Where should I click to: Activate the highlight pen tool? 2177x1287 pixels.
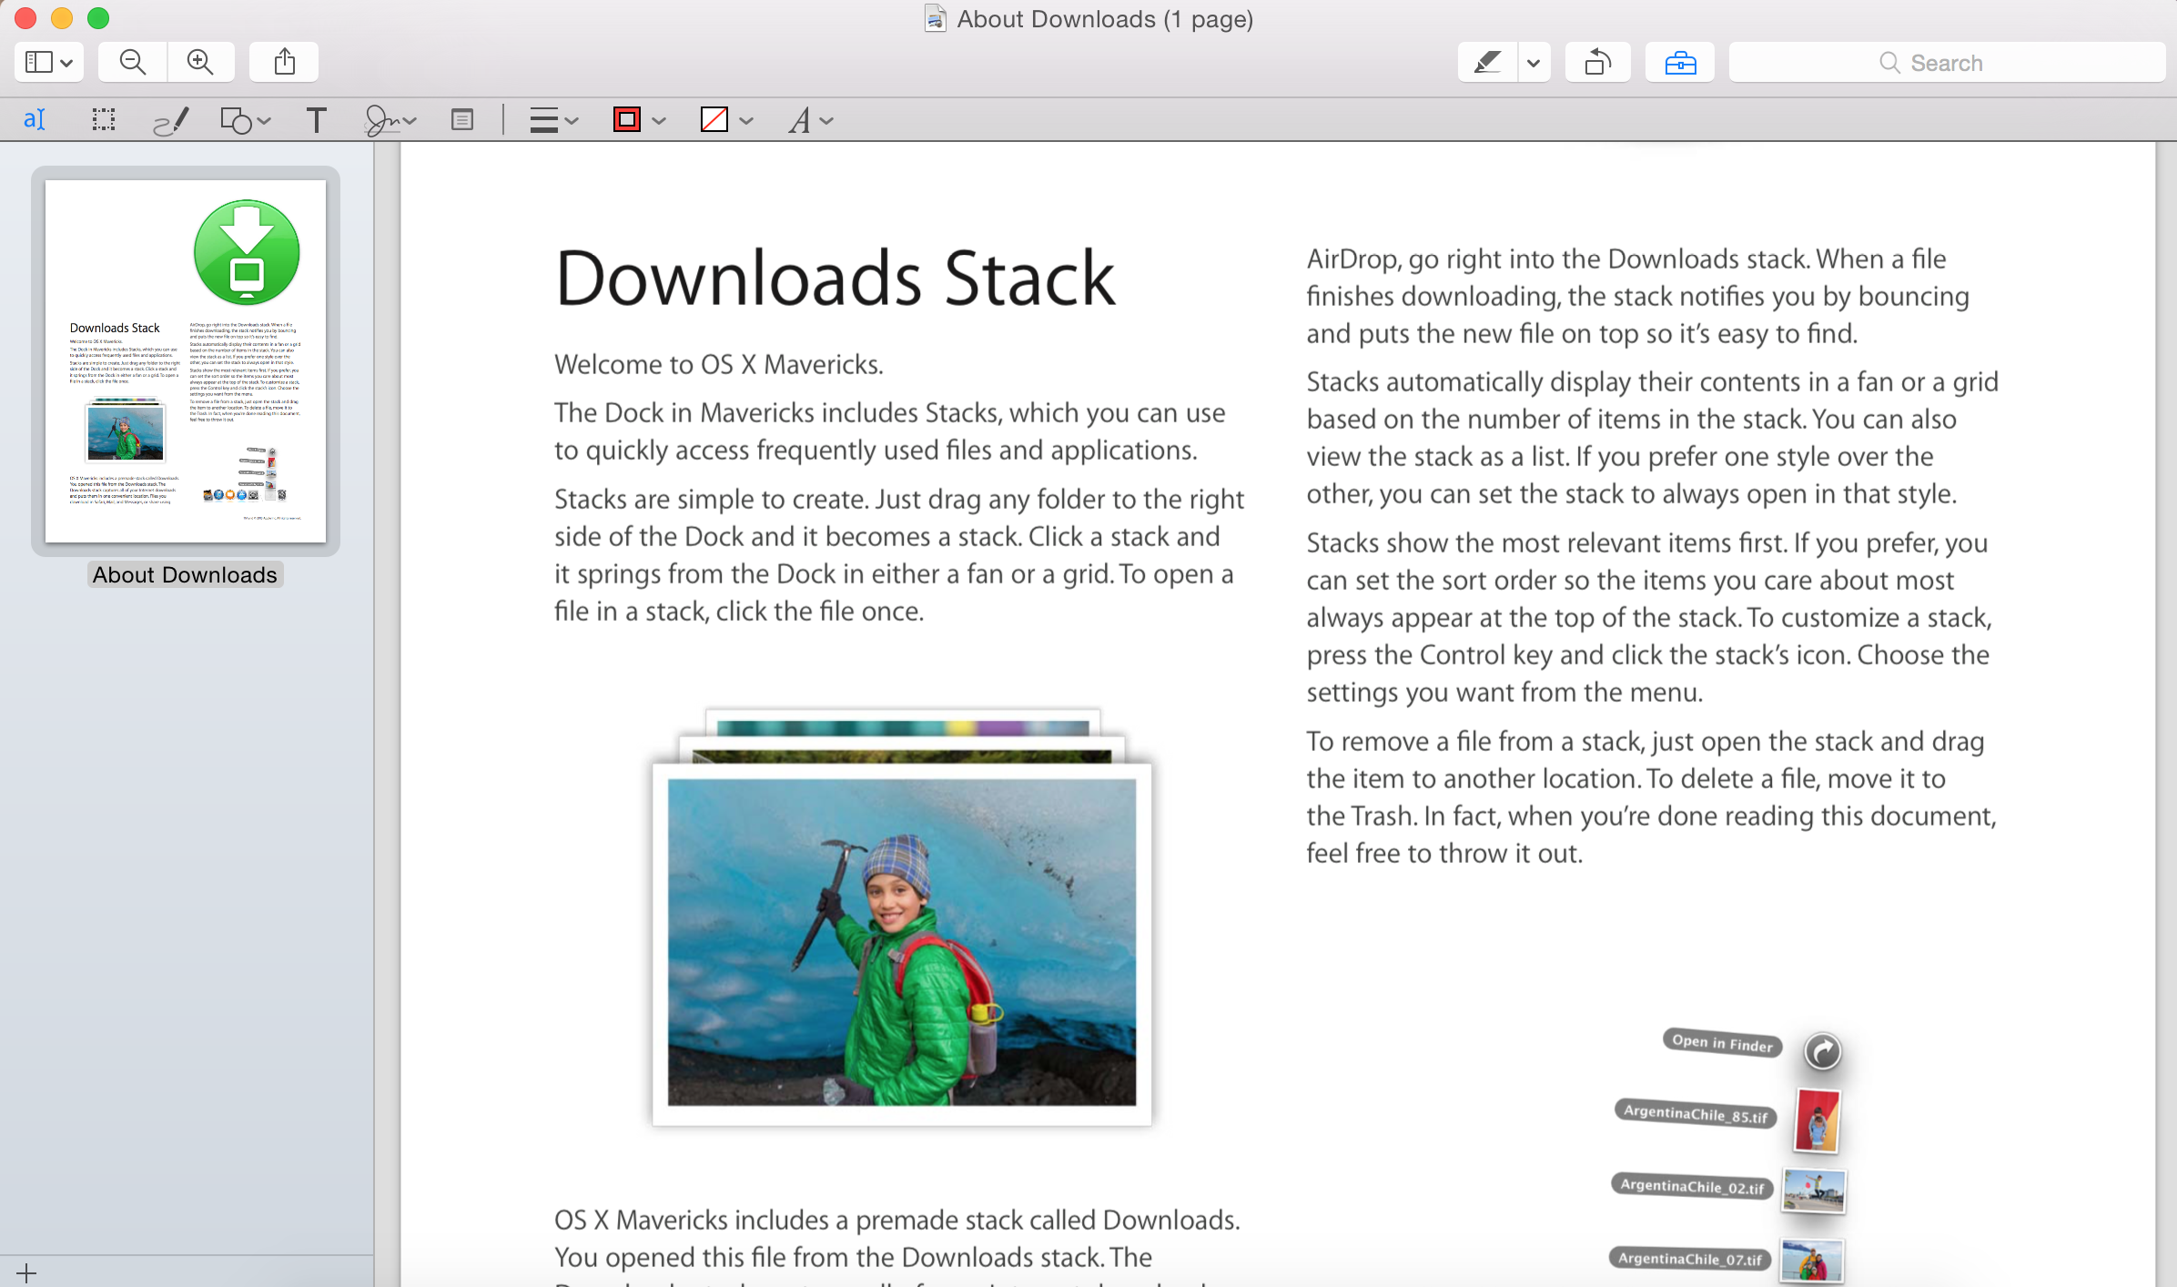pos(1488,62)
